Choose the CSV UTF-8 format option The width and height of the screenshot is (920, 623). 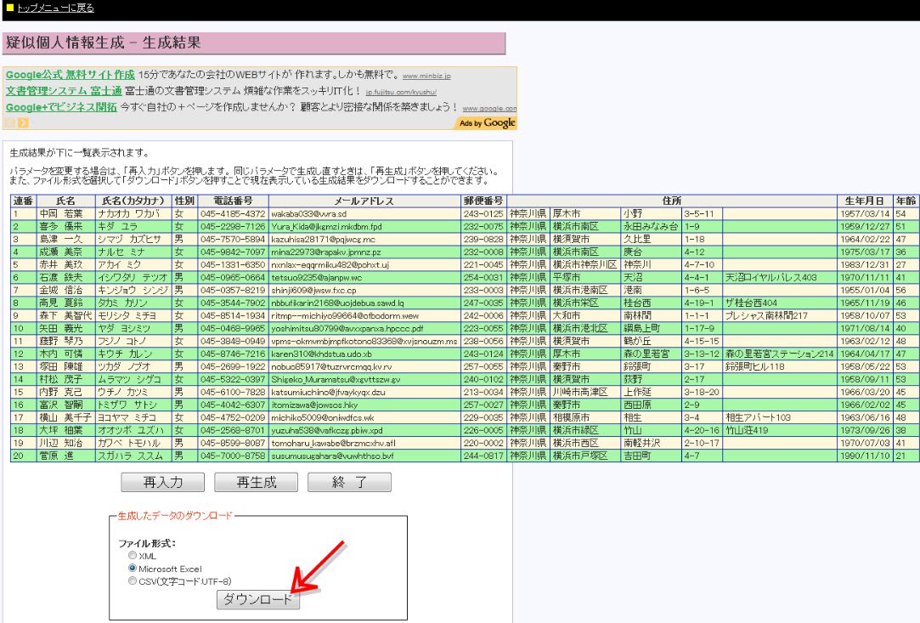pyautogui.click(x=132, y=581)
